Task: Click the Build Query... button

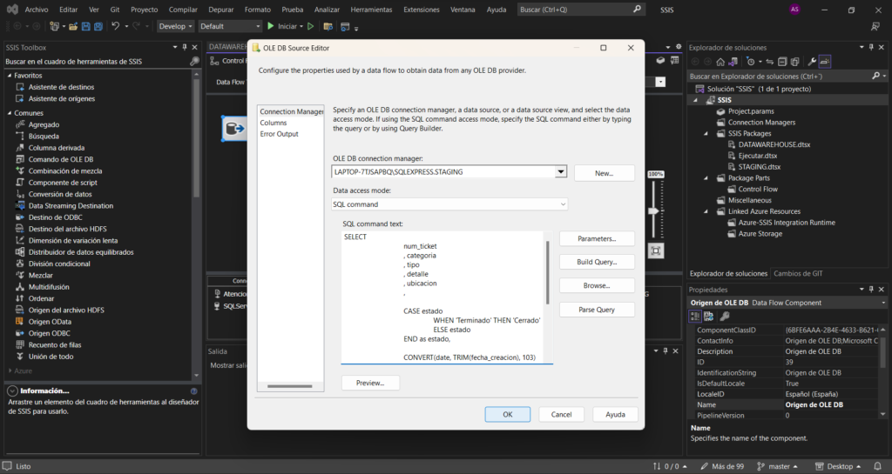Action: click(597, 262)
